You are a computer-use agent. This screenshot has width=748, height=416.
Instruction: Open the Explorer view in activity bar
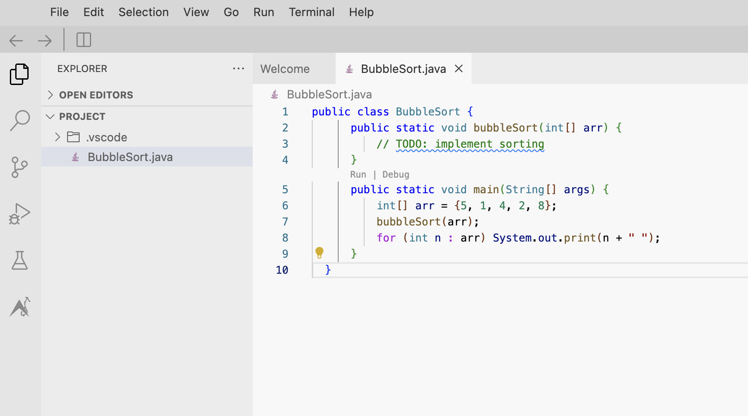point(19,74)
